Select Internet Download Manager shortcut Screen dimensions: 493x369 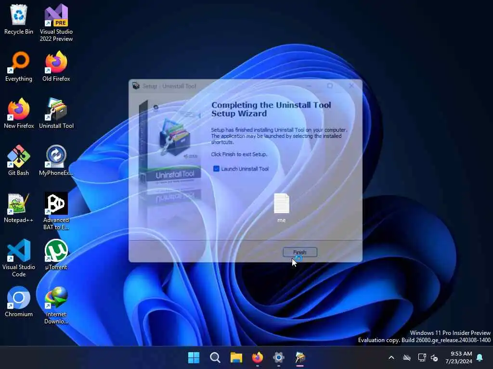click(56, 305)
